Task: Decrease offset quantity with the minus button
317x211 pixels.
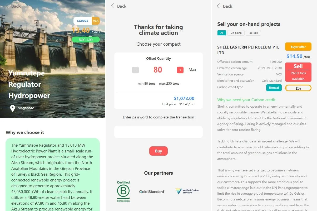Action: [135, 70]
